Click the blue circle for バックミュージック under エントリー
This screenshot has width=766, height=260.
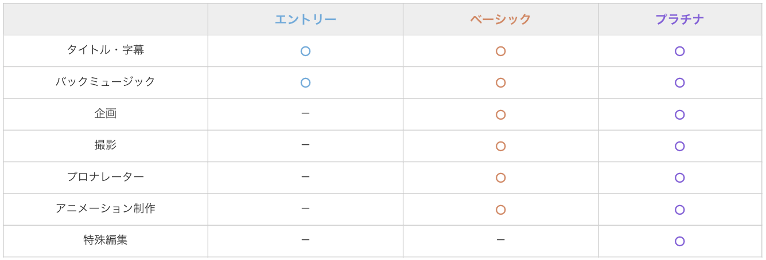[x=305, y=82]
